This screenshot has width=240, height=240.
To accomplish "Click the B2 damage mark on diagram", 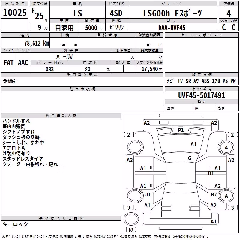I will tap(214, 194).
